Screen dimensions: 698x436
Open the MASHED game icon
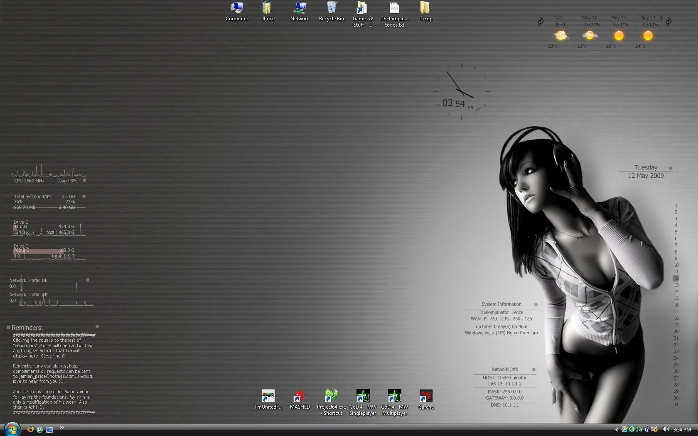tap(300, 397)
